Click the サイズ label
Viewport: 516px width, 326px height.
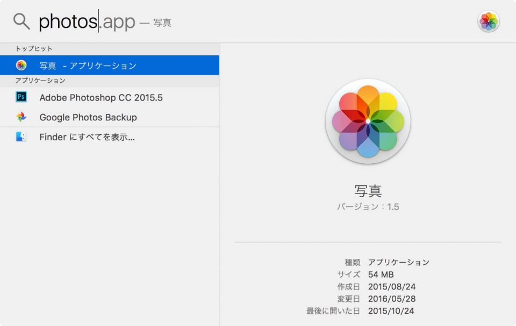click(x=348, y=274)
